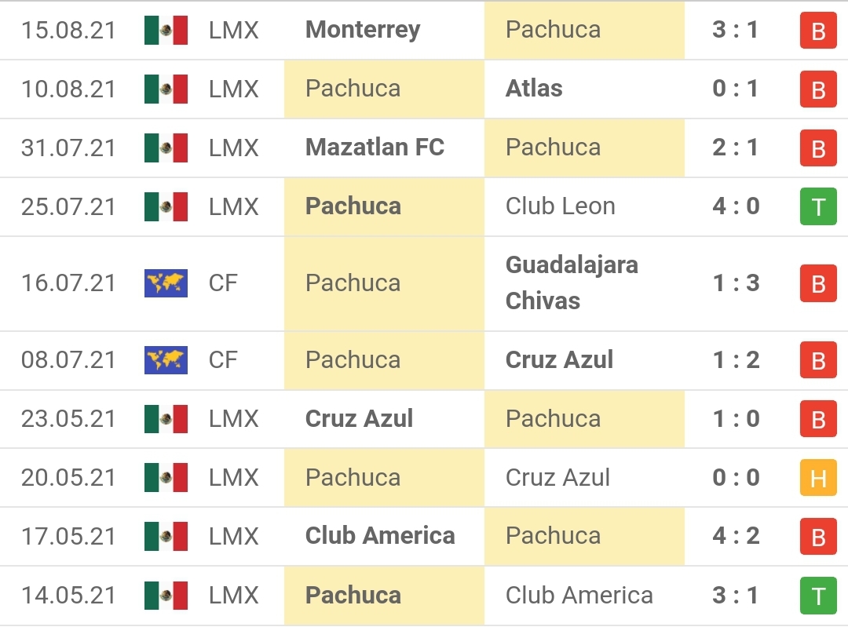
Task: Click the green T badge on the bottom row
Action: click(817, 596)
